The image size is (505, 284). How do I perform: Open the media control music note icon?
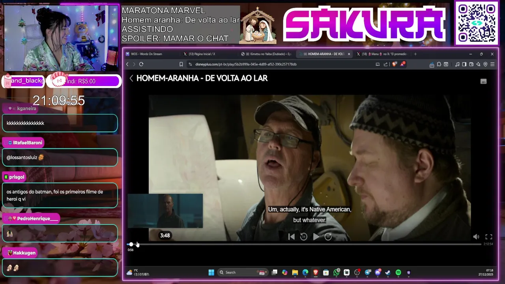457,64
